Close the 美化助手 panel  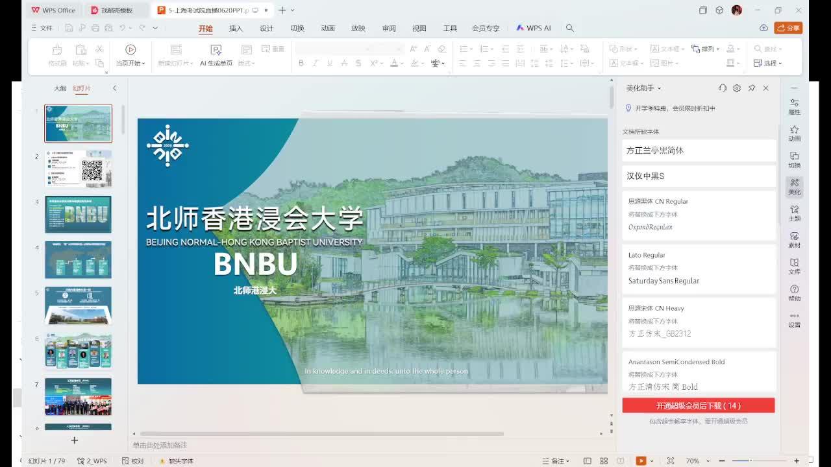pos(766,88)
